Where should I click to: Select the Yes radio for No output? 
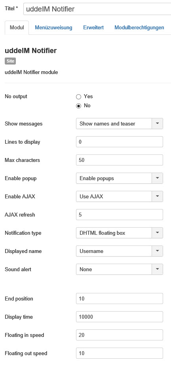(79, 97)
